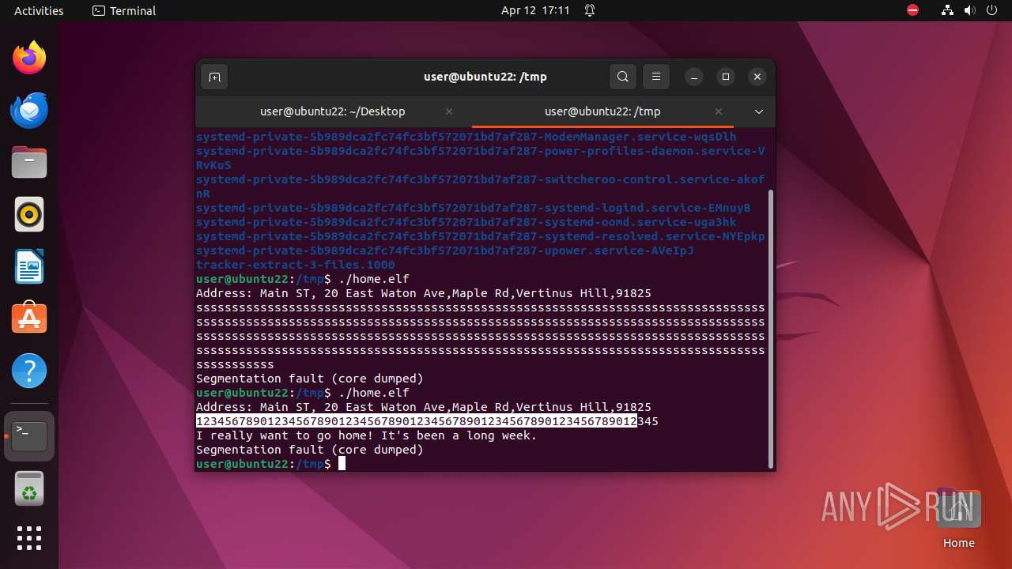The height and width of the screenshot is (569, 1012).
Task: Close the ~/Desktop tab
Action: [x=449, y=111]
